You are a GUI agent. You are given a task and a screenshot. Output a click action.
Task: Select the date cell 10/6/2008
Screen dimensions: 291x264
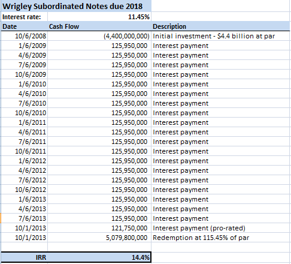click(x=25, y=36)
